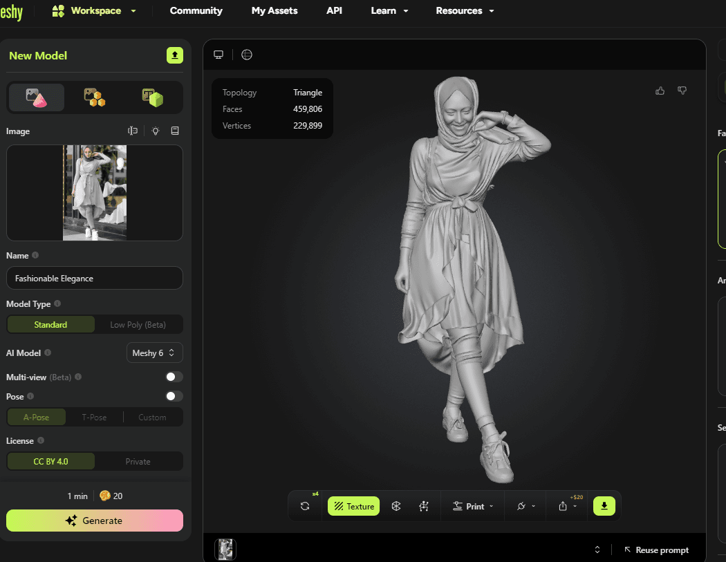
Task: Click the thumbs up icon
Action: click(660, 91)
